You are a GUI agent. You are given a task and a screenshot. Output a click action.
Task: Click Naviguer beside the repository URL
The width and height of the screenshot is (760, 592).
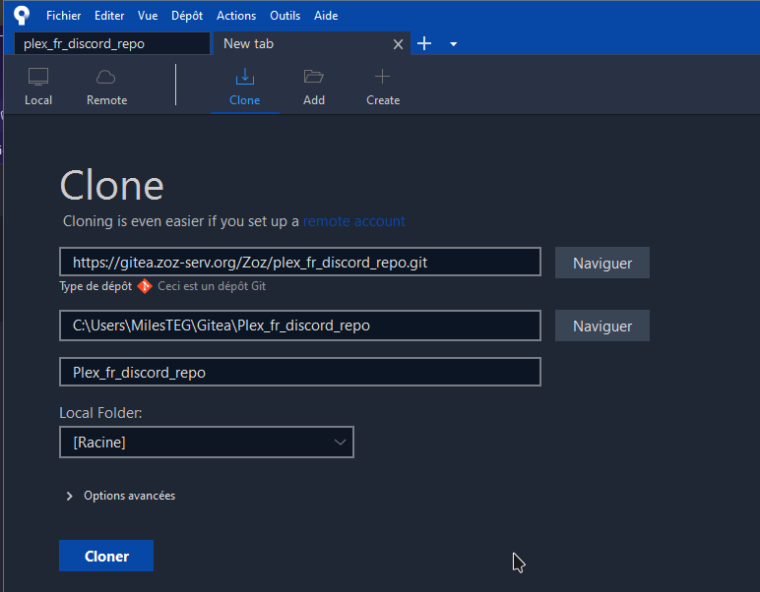pos(602,263)
